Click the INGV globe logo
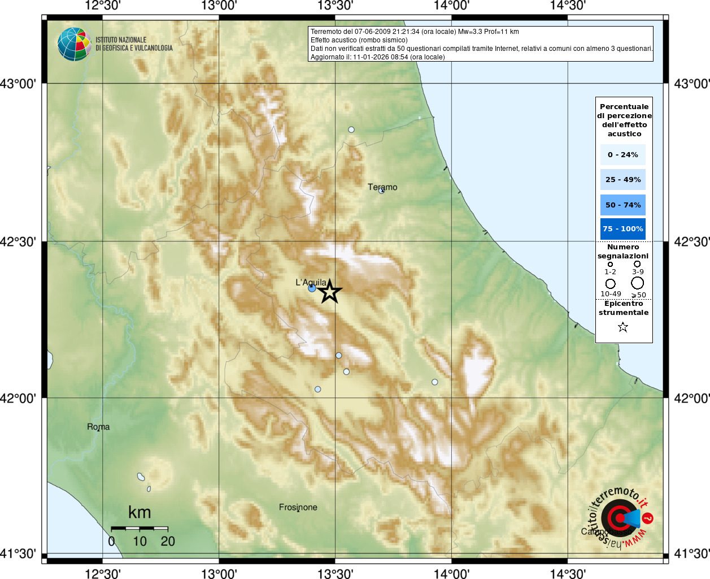The image size is (710, 579). (74, 44)
